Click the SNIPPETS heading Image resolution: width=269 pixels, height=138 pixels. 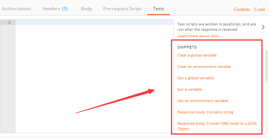coord(187,47)
